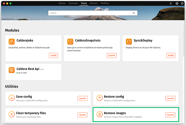186x125 pixels.
Task: Click the Sync&Deploy title text
Action: 143,40
